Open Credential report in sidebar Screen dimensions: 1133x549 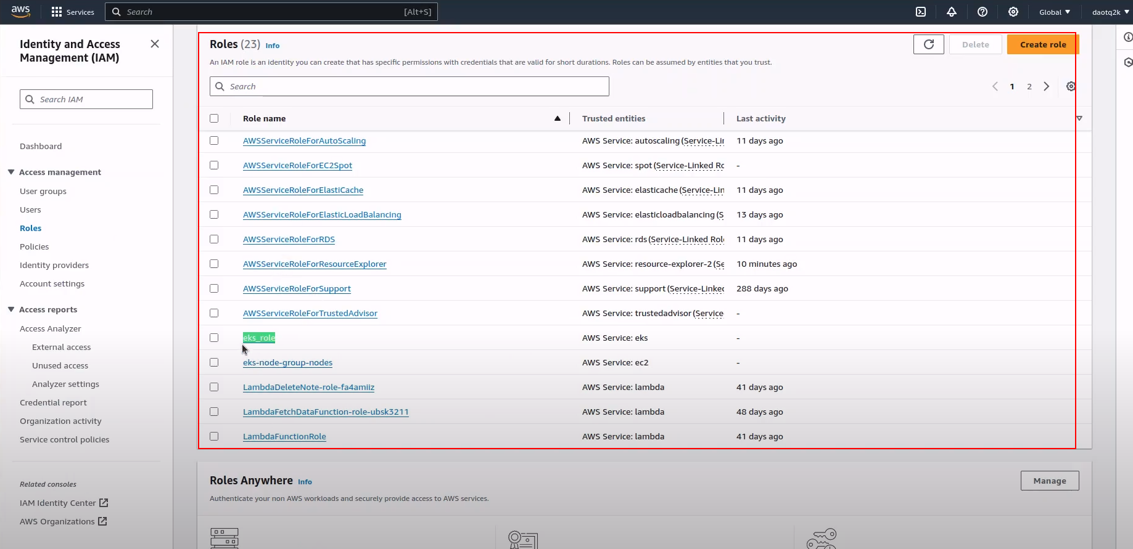point(53,402)
